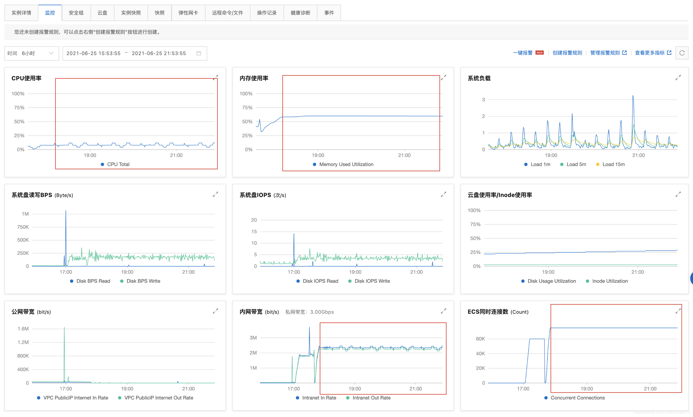The width and height of the screenshot is (693, 417).
Task: Click the external-link icon beside 查看更多指标
Action: pos(669,53)
